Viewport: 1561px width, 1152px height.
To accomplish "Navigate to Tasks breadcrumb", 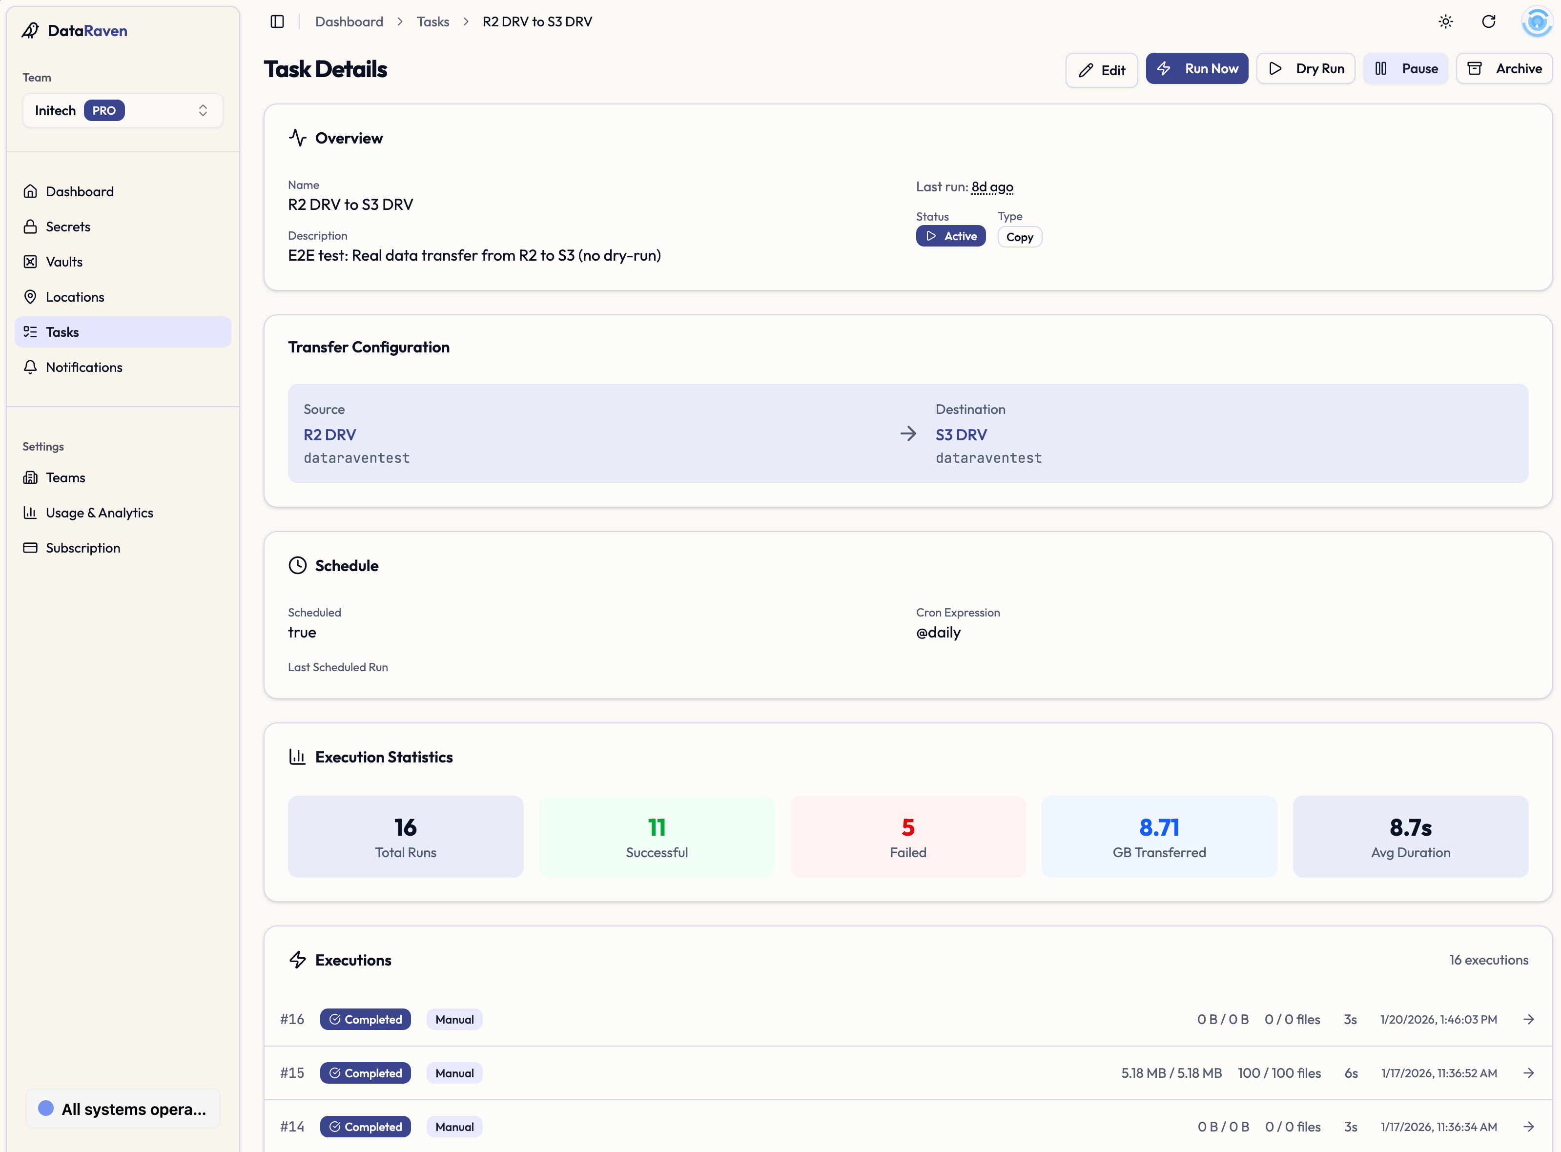I will click(x=432, y=21).
